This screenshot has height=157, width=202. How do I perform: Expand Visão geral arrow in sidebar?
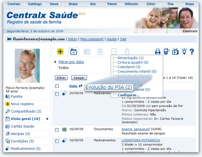pos(48,119)
